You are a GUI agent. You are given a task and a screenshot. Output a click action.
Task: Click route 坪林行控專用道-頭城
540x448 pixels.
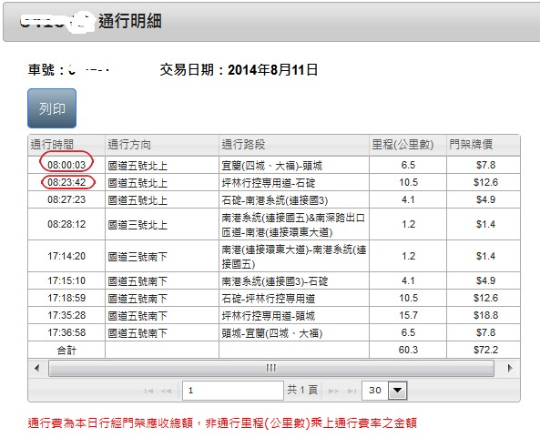click(x=269, y=316)
